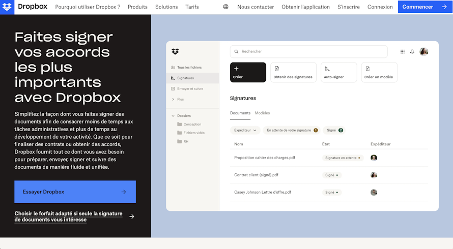Open Pourquoi utiliser Dropbox menu

88,7
